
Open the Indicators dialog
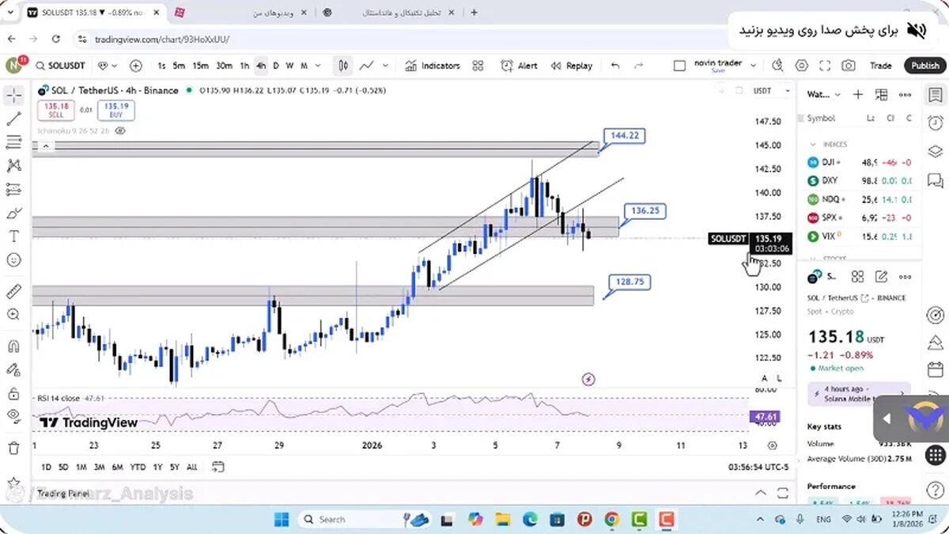tap(433, 66)
